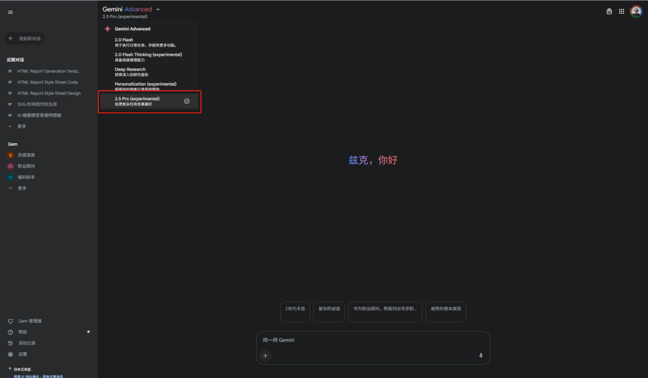Open the 编码助手 Gem
This screenshot has width=648, height=378.
coord(26,177)
